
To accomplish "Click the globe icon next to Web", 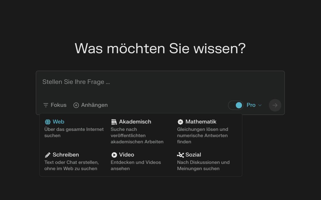I will point(48,122).
